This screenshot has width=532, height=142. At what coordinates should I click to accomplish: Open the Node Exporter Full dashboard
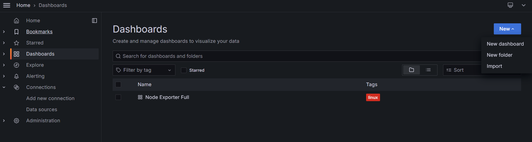coord(167,97)
